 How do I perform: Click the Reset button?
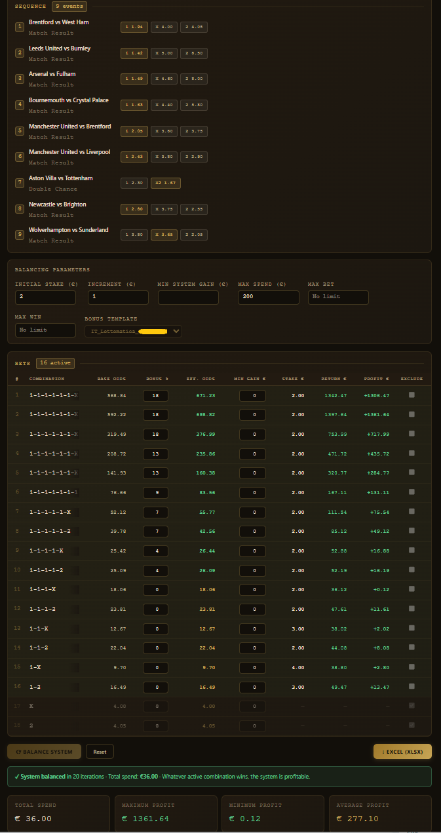pyautogui.click(x=100, y=751)
